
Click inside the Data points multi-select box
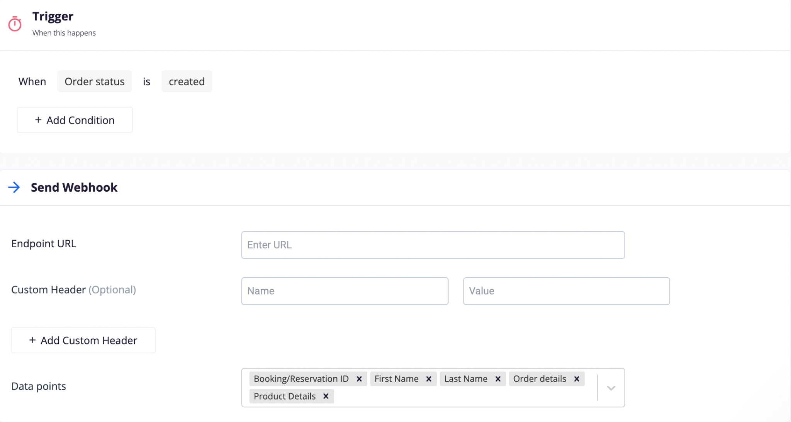click(463, 396)
